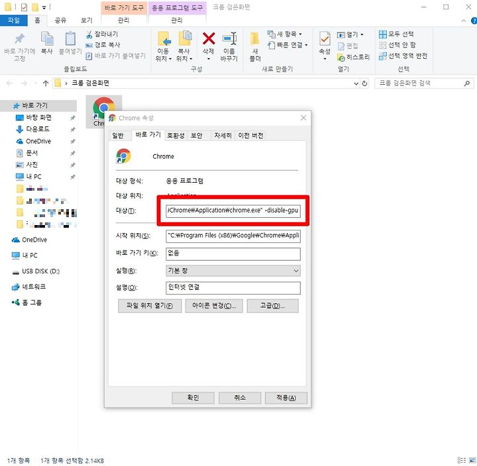Open Shortcut Tools Manage (관리) tab
This screenshot has width=477, height=466.
pyautogui.click(x=123, y=21)
